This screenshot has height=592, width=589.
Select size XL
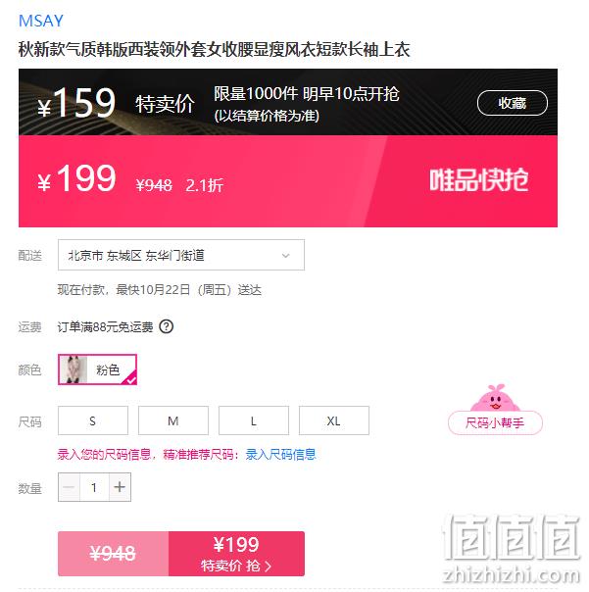click(334, 420)
